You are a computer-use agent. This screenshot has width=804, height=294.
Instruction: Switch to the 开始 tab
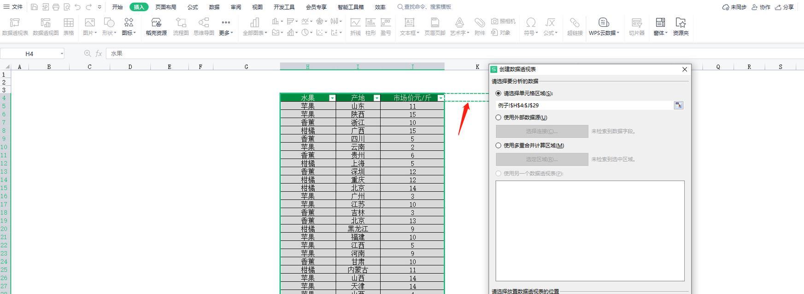(x=117, y=7)
